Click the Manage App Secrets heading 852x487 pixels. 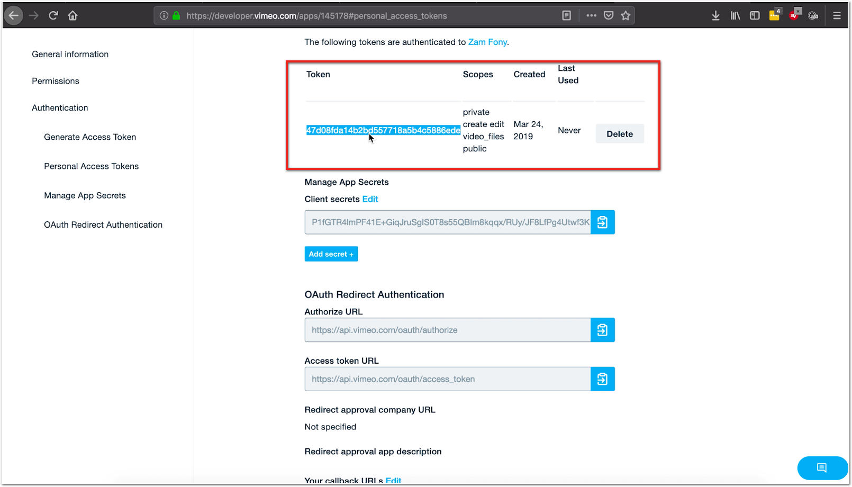[347, 182]
